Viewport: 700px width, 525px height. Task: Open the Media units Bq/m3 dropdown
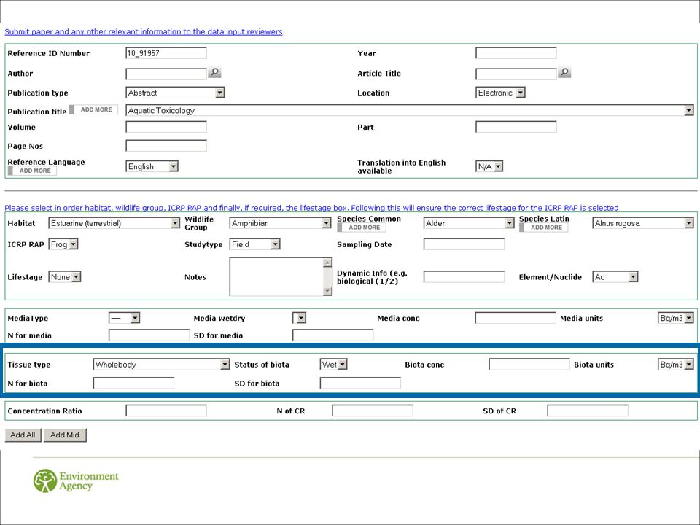coord(676,318)
